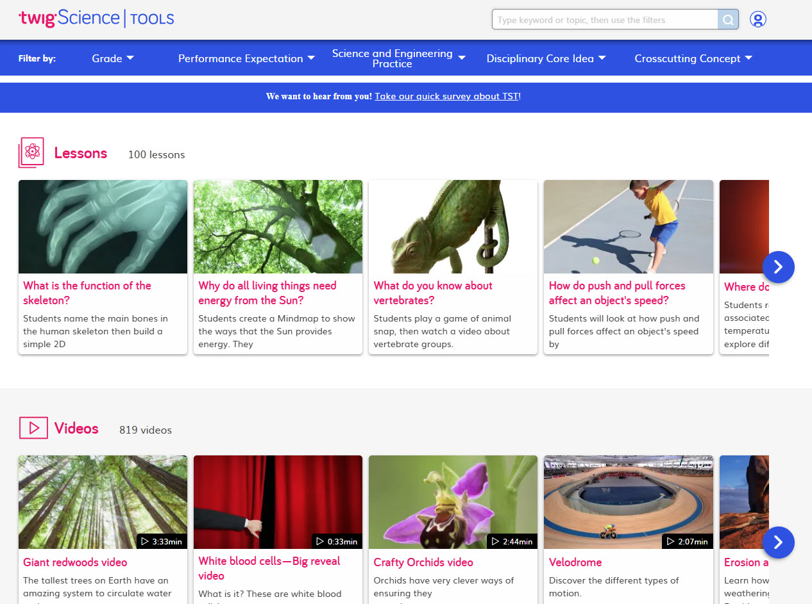The height and width of the screenshot is (604, 812).
Task: Click the Twig Science Tools logo
Action: click(x=96, y=18)
